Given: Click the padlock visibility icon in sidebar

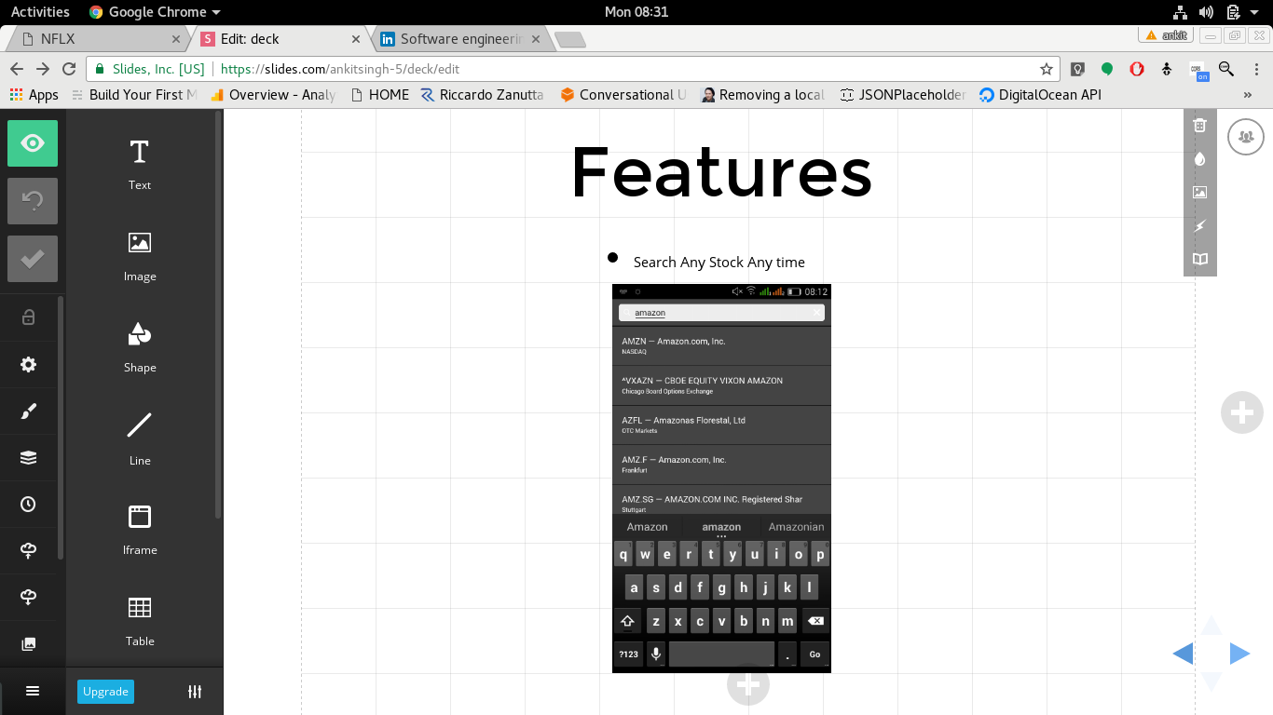Looking at the screenshot, I should 28,317.
